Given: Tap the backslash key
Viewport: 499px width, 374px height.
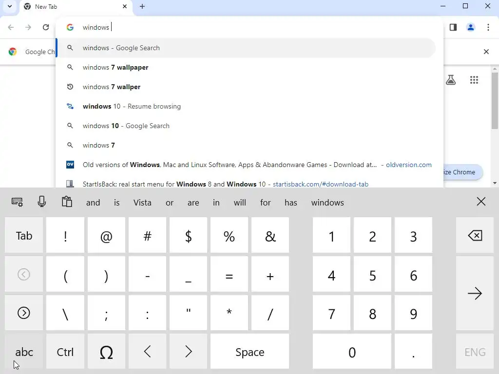Looking at the screenshot, I should click(65, 313).
